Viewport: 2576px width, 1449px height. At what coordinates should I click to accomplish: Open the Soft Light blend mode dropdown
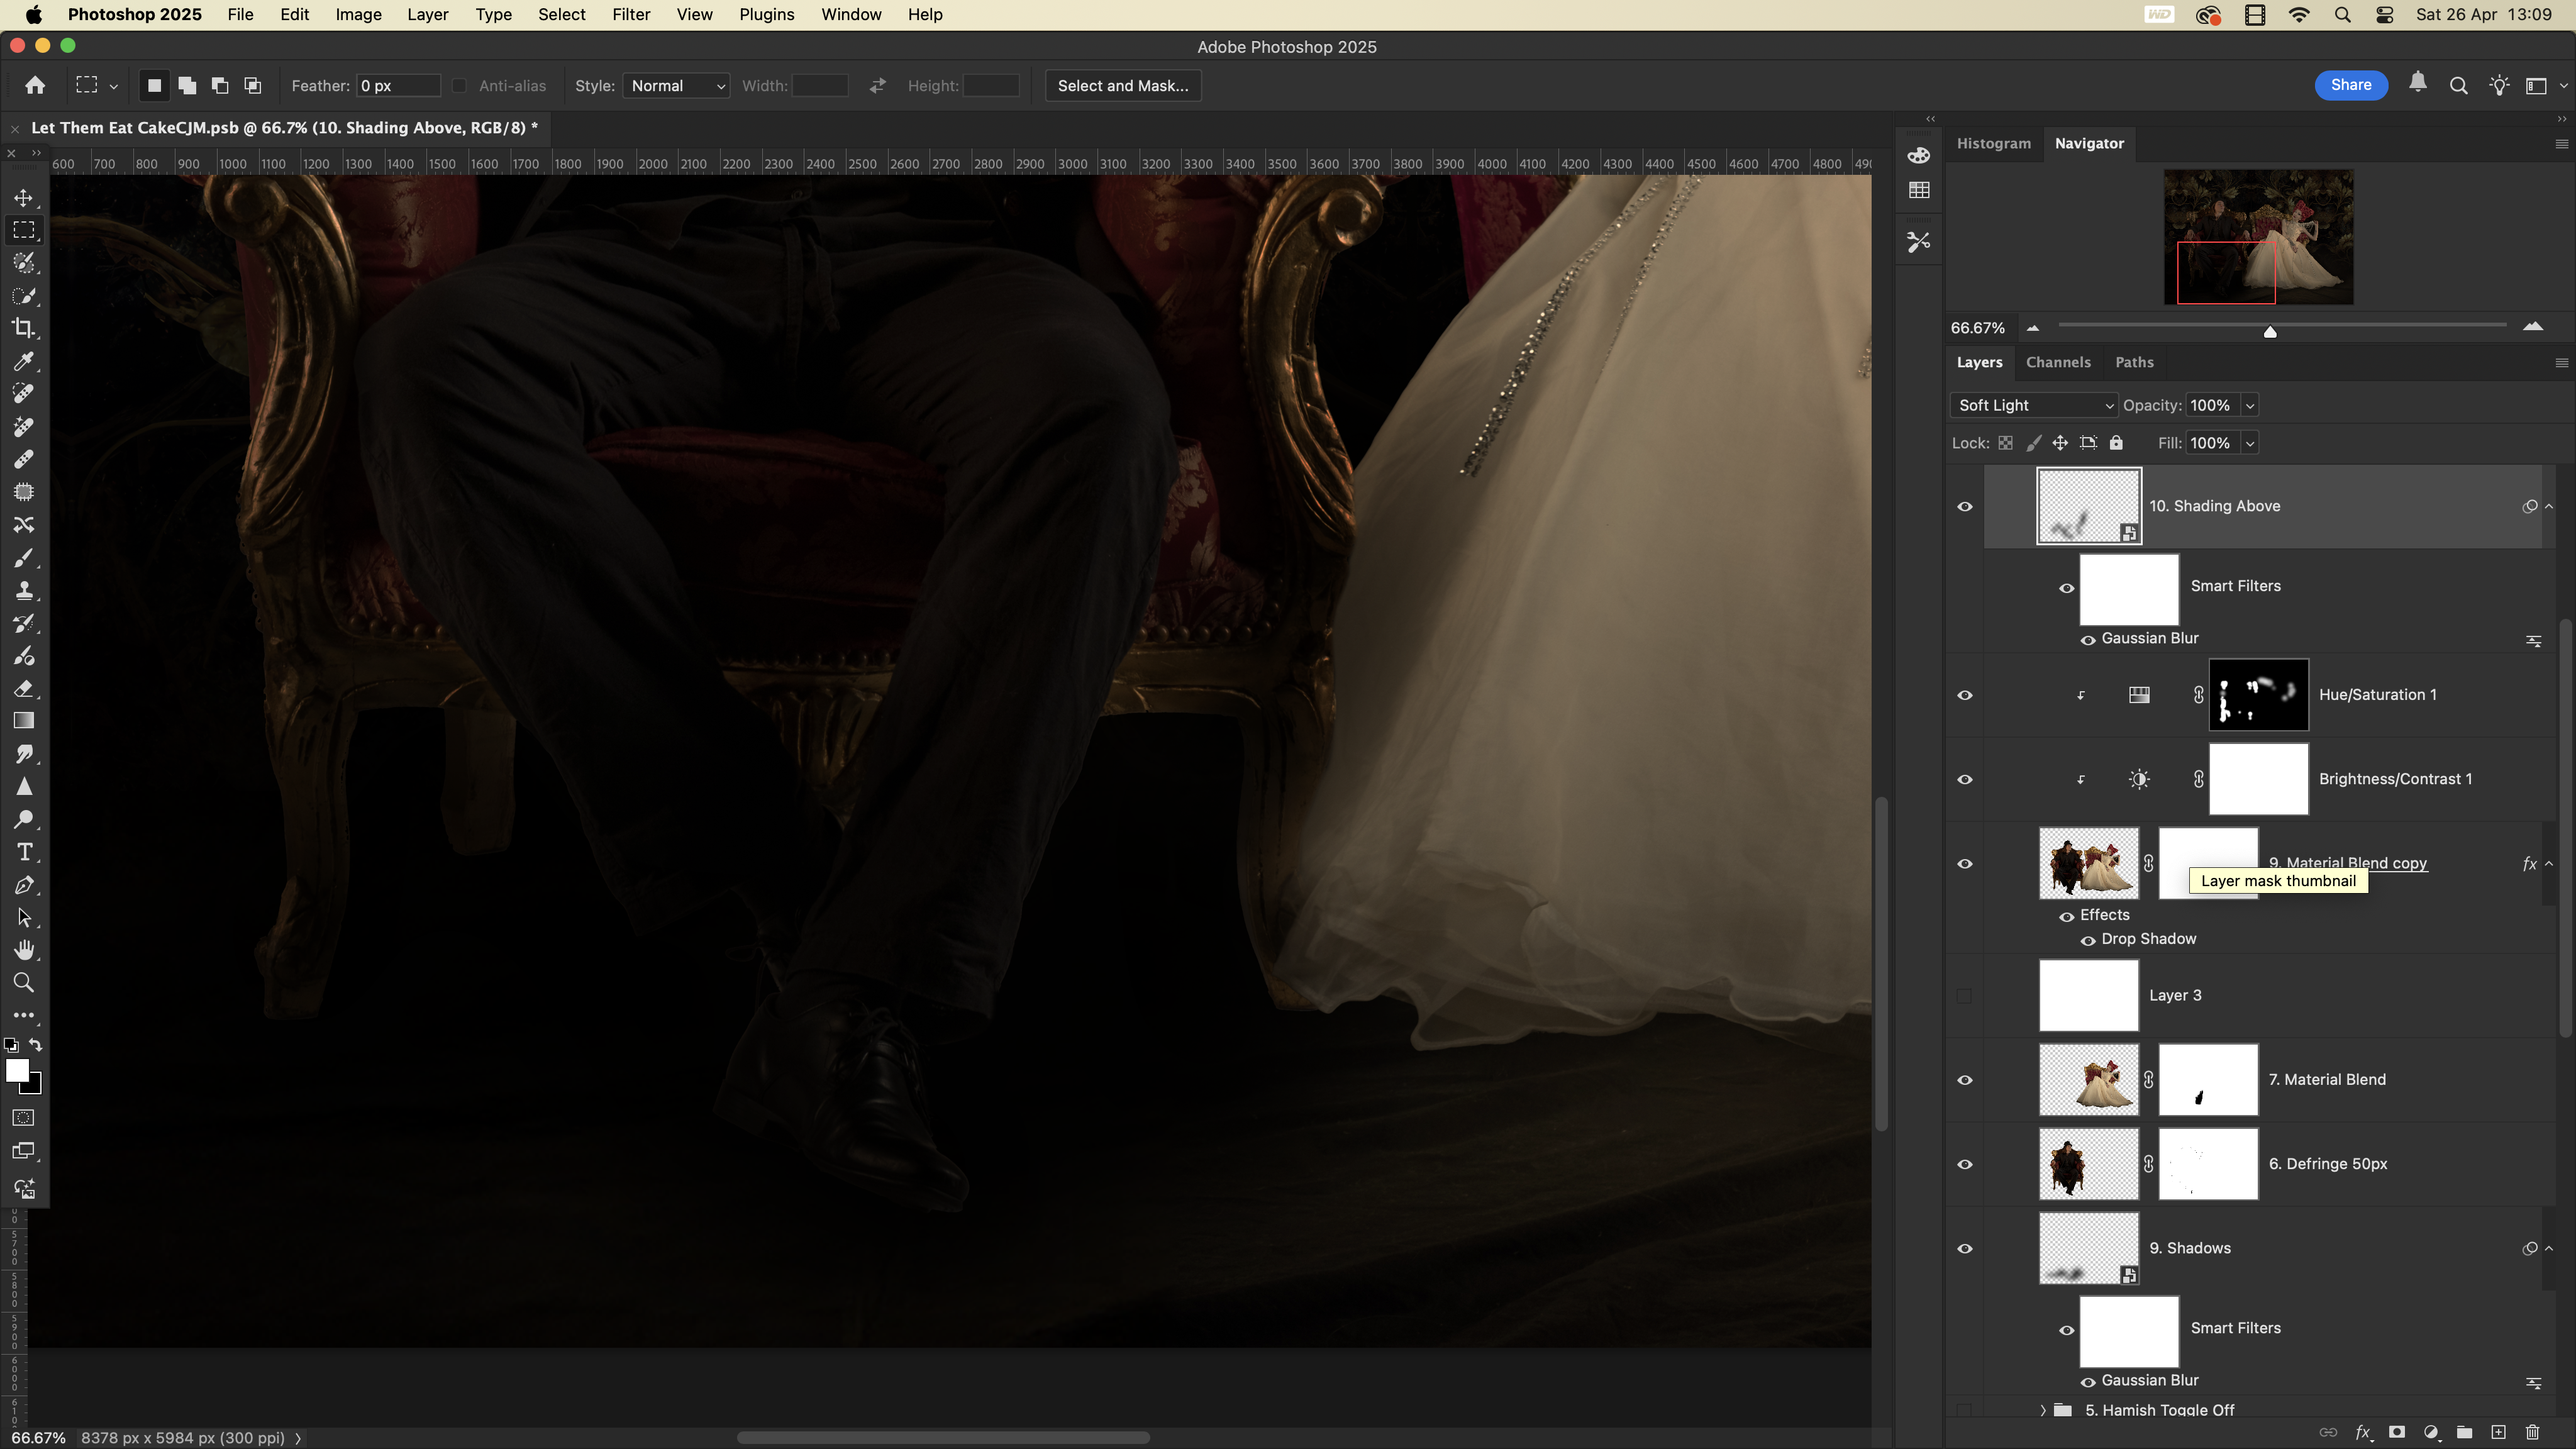(2034, 405)
